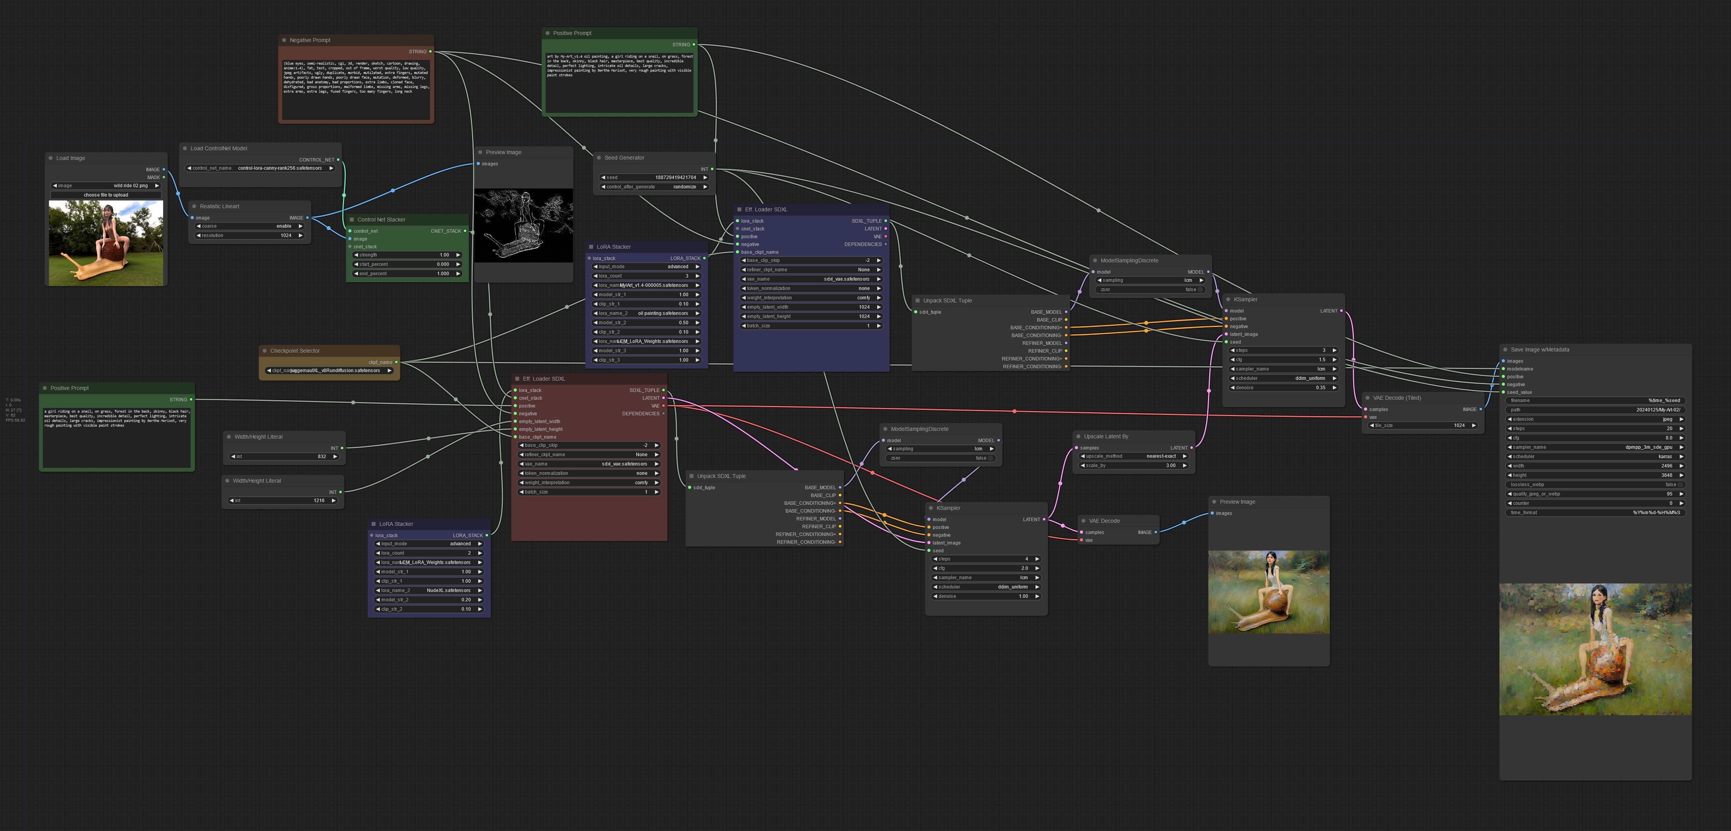Click the time_format field in Save Image
The width and height of the screenshot is (1731, 831).
pos(1595,512)
